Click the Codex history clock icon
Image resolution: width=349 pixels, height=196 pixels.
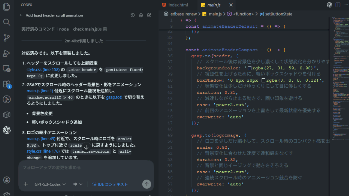tap(133, 15)
